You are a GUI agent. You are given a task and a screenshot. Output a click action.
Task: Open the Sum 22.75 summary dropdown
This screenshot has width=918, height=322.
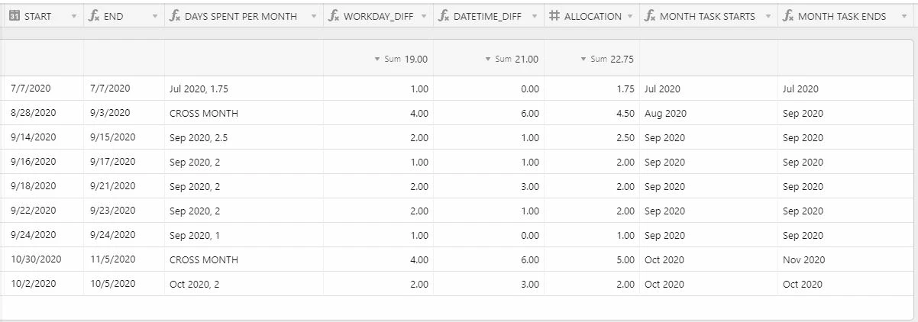pos(607,59)
